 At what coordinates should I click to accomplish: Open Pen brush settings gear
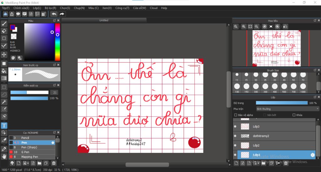[53, 143]
